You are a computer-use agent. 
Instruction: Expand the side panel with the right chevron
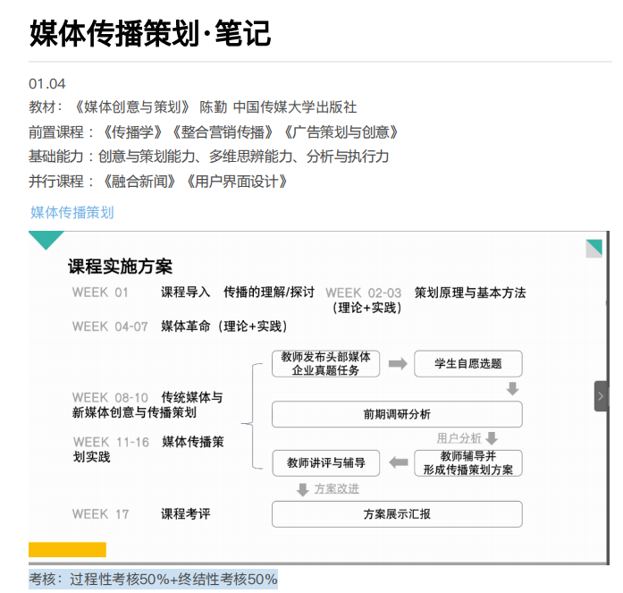tap(601, 395)
